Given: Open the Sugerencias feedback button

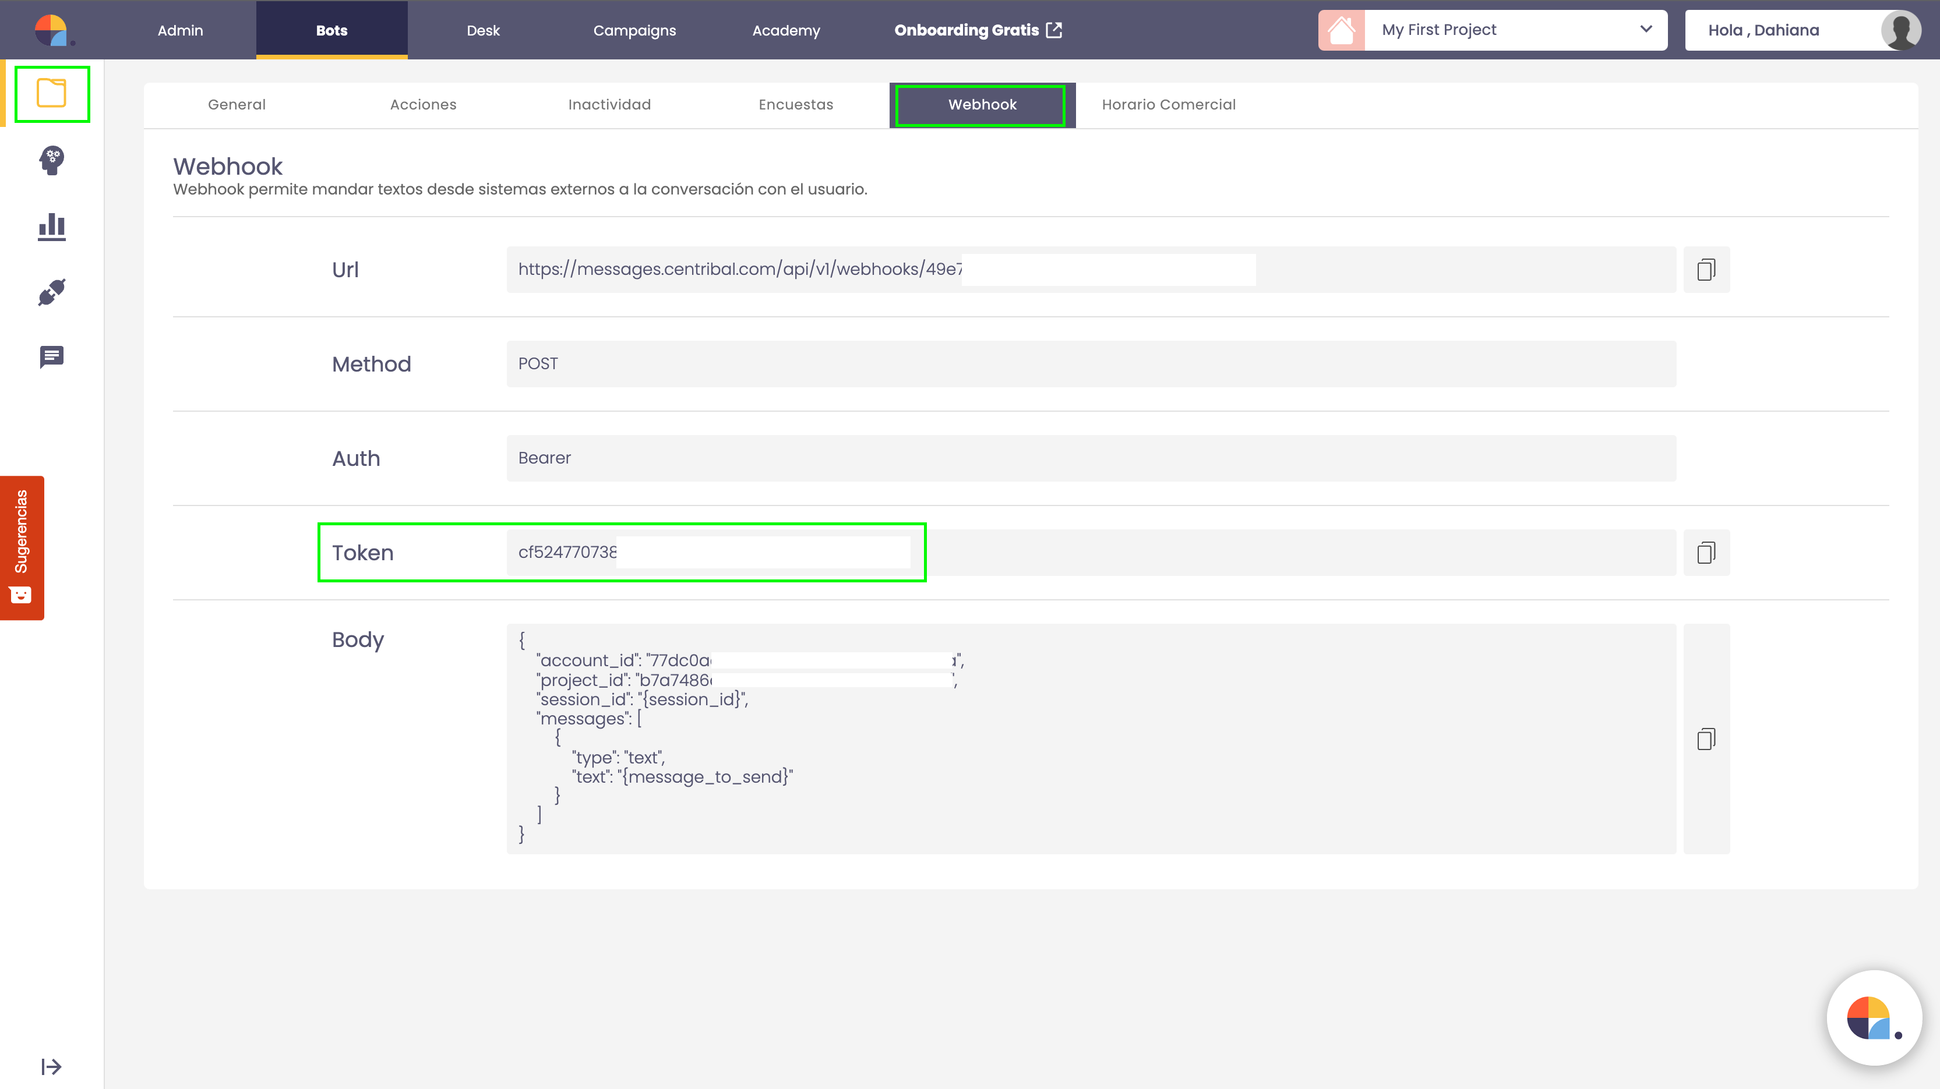Looking at the screenshot, I should pyautogui.click(x=22, y=547).
